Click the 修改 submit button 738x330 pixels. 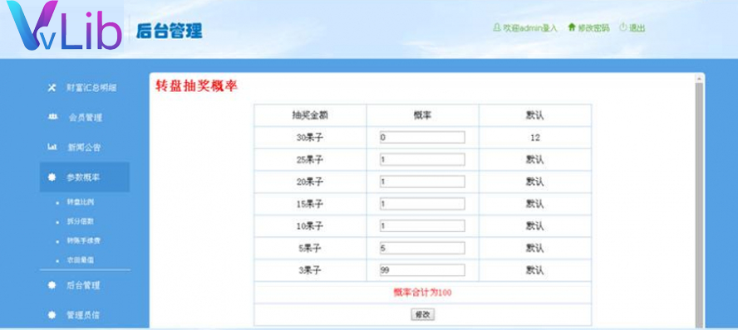[423, 315]
